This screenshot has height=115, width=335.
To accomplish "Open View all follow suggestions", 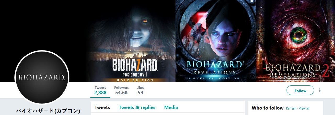I will [304, 108].
